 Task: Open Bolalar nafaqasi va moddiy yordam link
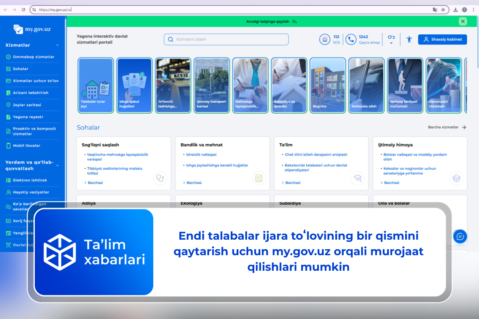point(415,157)
